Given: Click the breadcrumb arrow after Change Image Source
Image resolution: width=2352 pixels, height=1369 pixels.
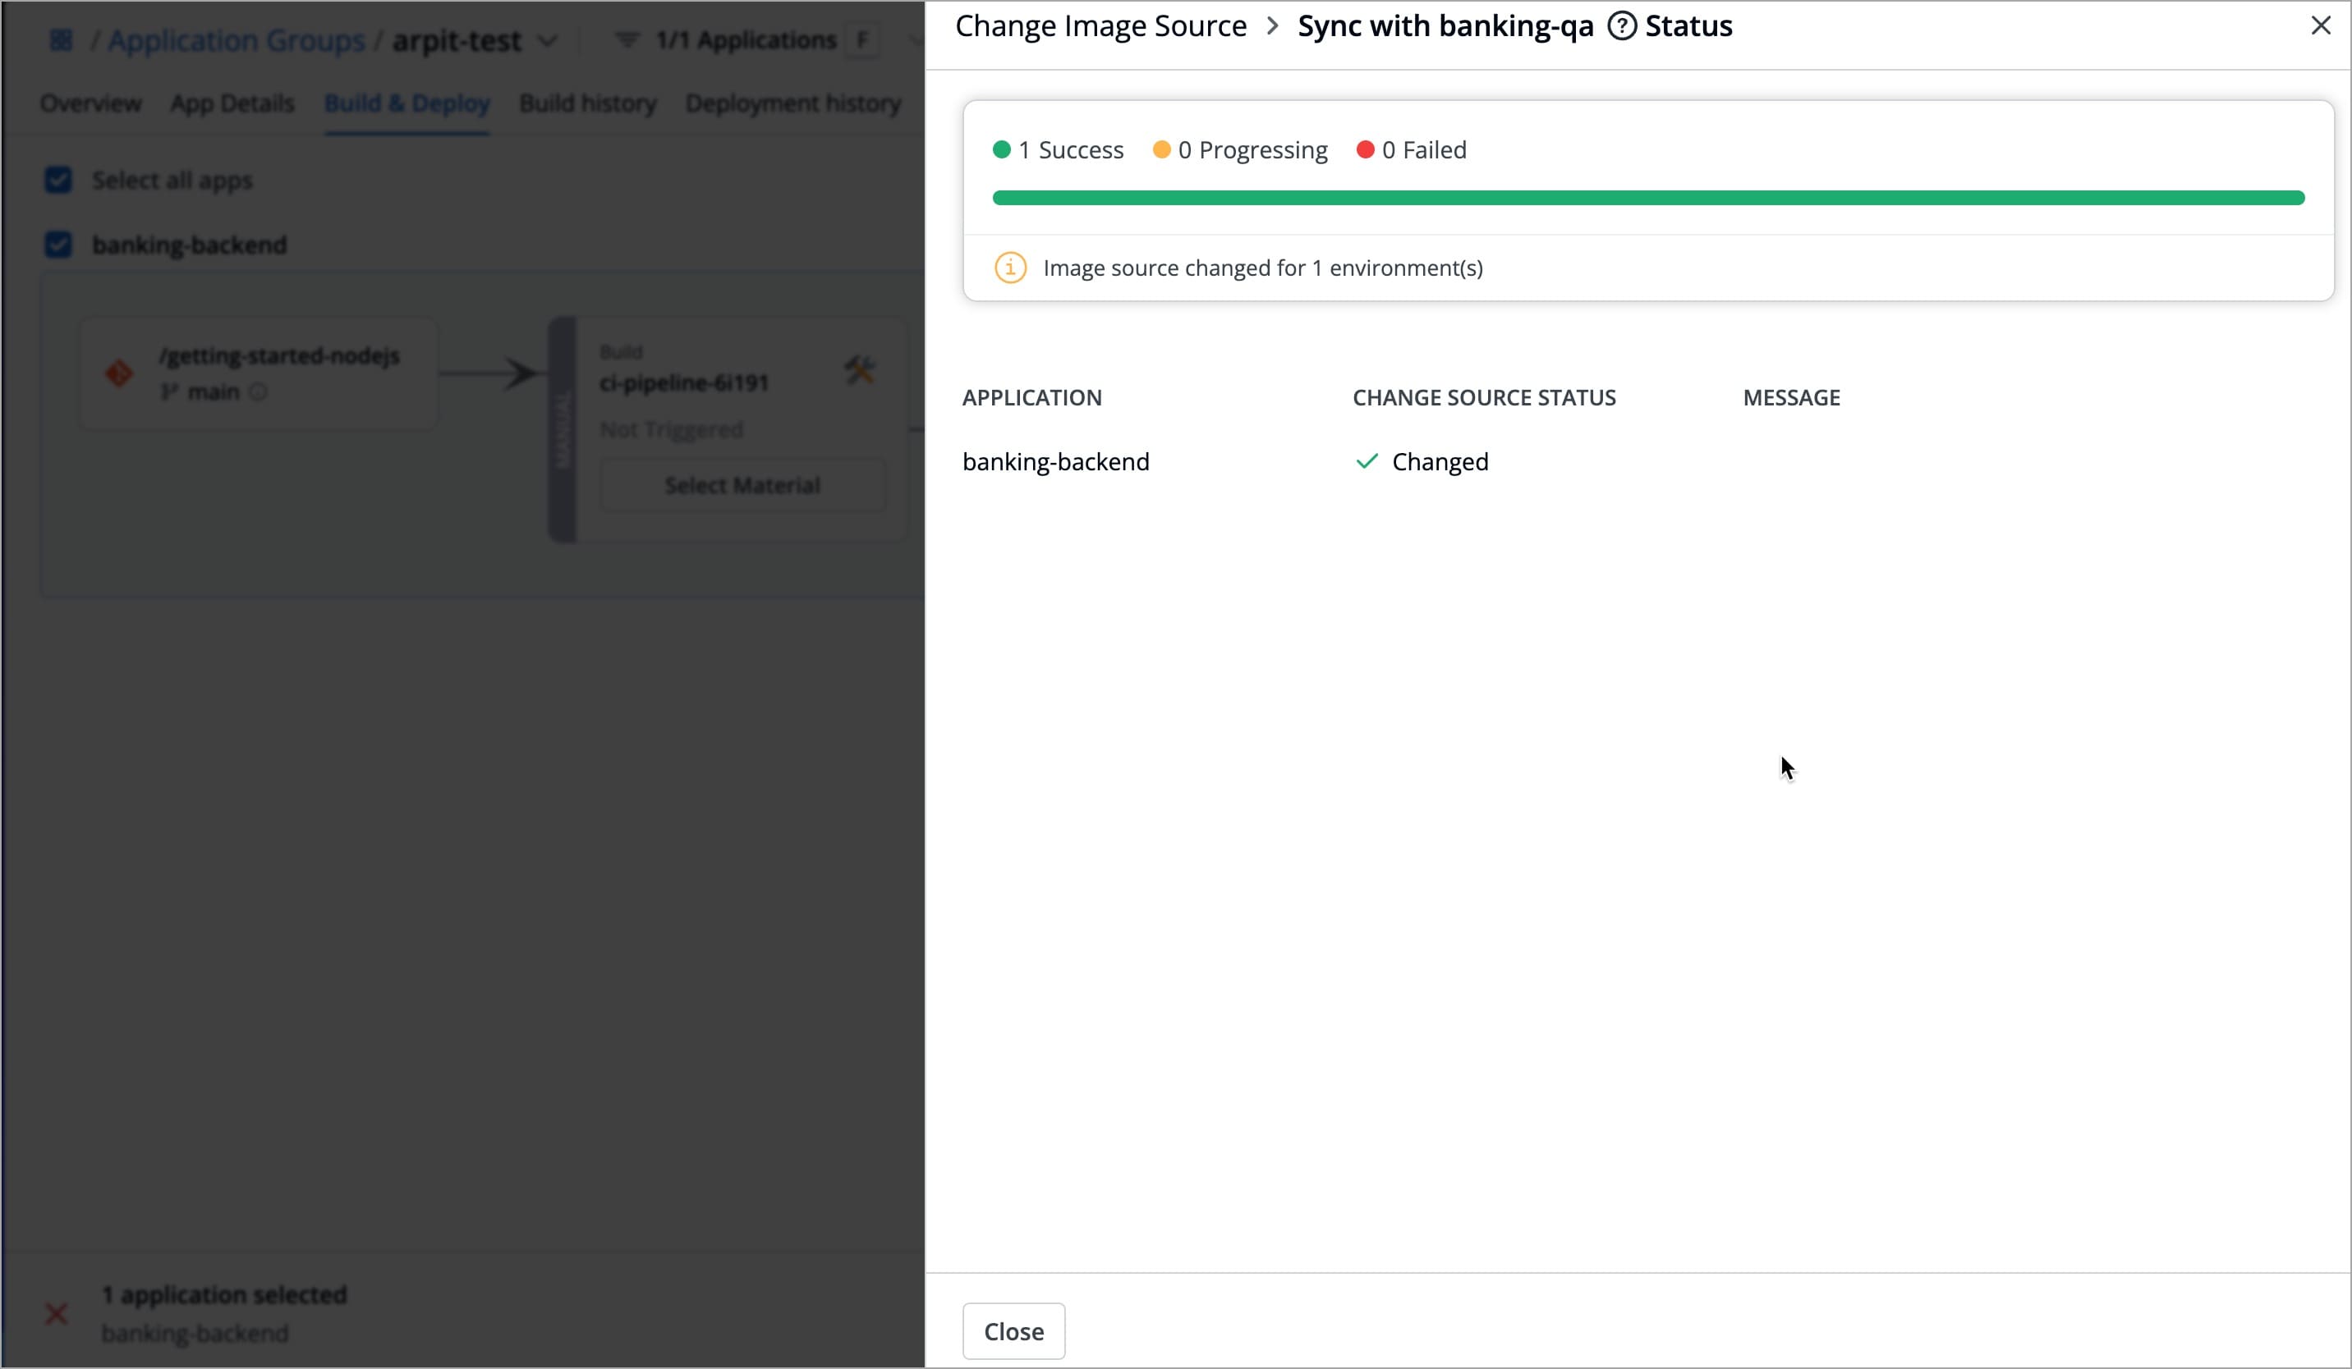Looking at the screenshot, I should tap(1271, 26).
